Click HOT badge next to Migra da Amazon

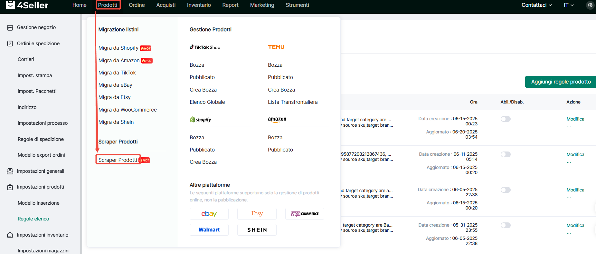click(147, 61)
